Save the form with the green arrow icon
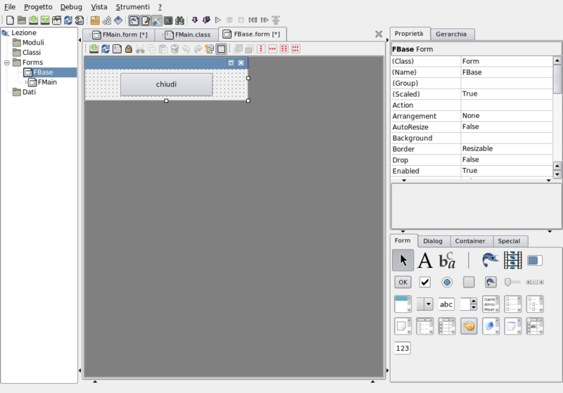Viewport: 563px width, 393px height. click(x=94, y=49)
